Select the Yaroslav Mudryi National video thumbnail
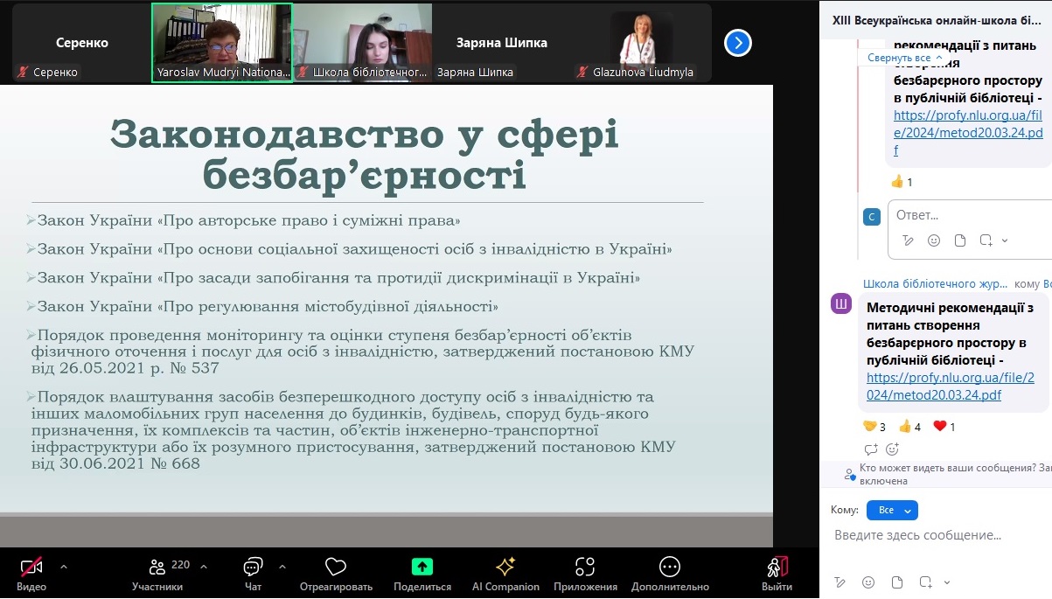This screenshot has width=1052, height=599. (x=222, y=42)
